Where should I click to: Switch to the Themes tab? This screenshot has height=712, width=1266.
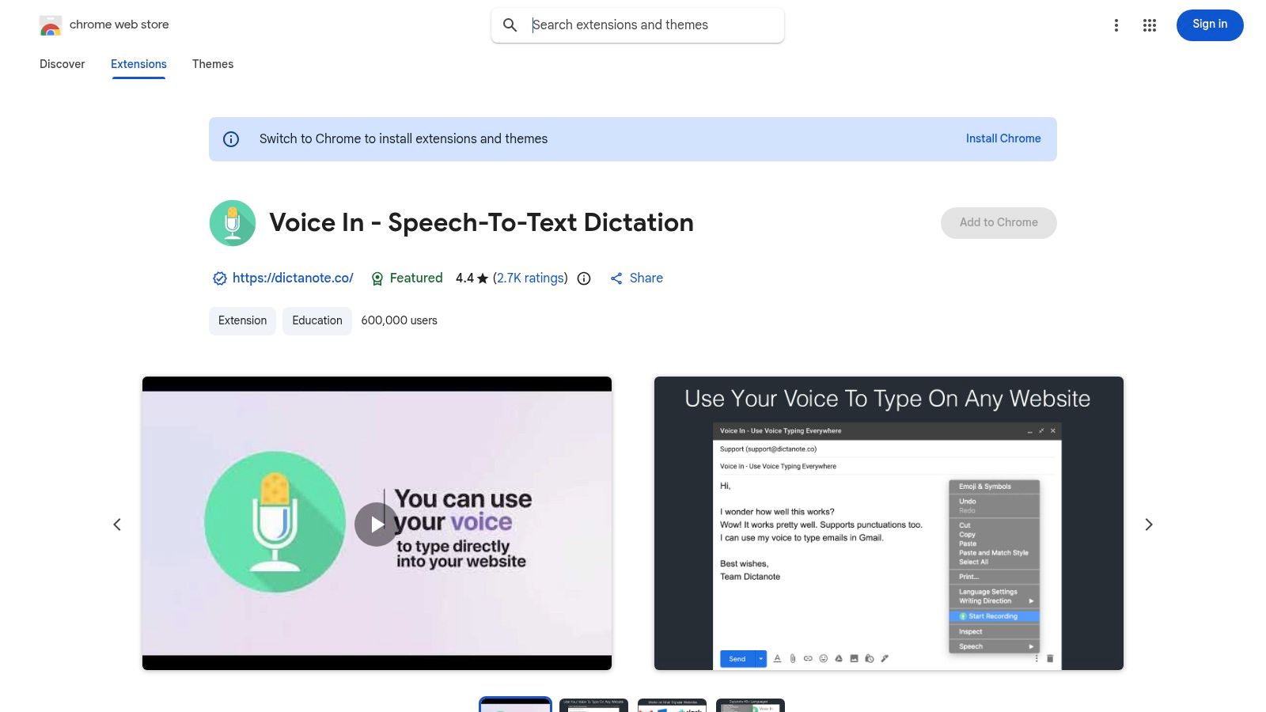213,64
